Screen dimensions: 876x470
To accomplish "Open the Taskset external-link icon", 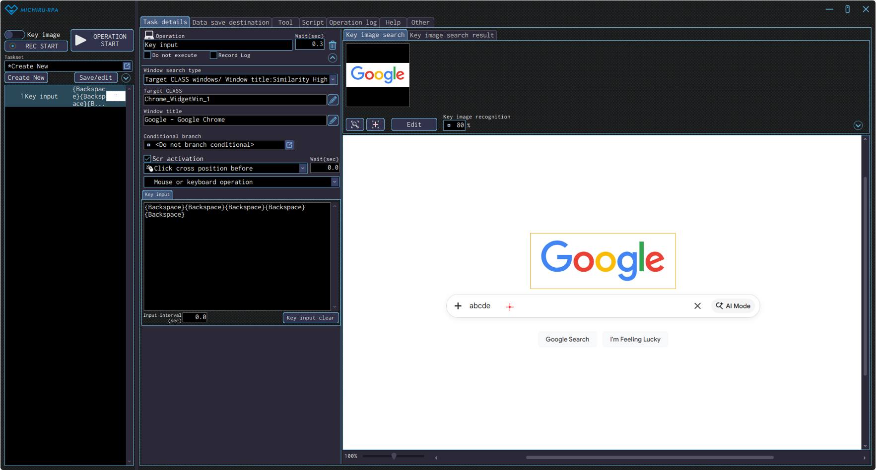I will pyautogui.click(x=127, y=66).
